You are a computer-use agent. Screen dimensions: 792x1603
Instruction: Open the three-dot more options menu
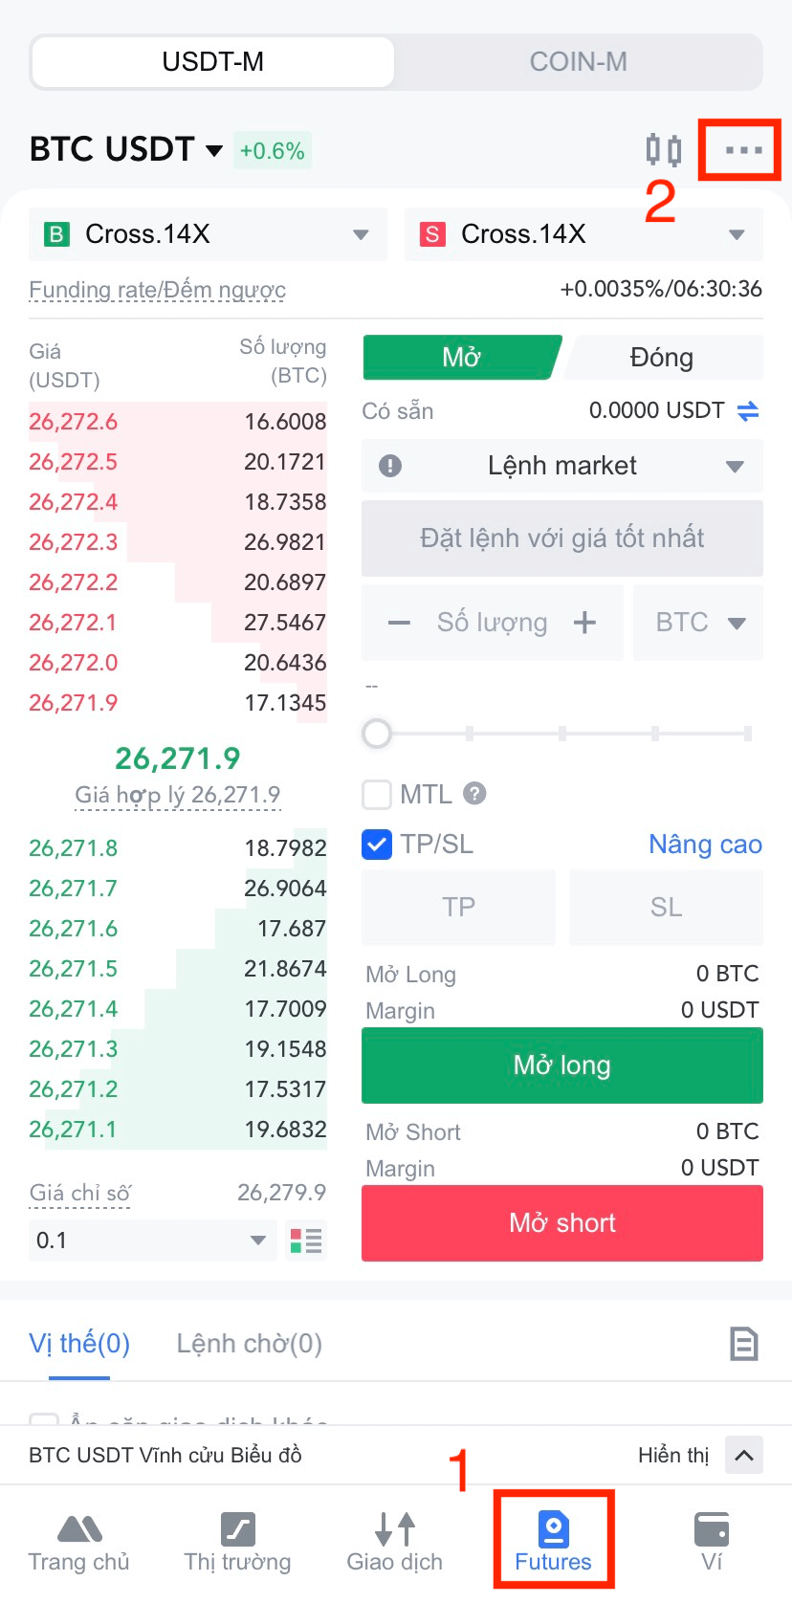click(742, 150)
